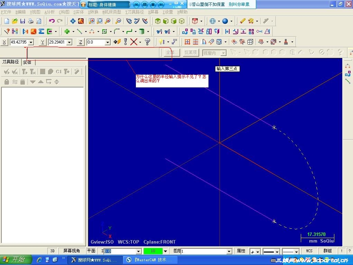The height and width of the screenshot is (265, 353).
Task: Click the New file icon
Action: [7, 21]
